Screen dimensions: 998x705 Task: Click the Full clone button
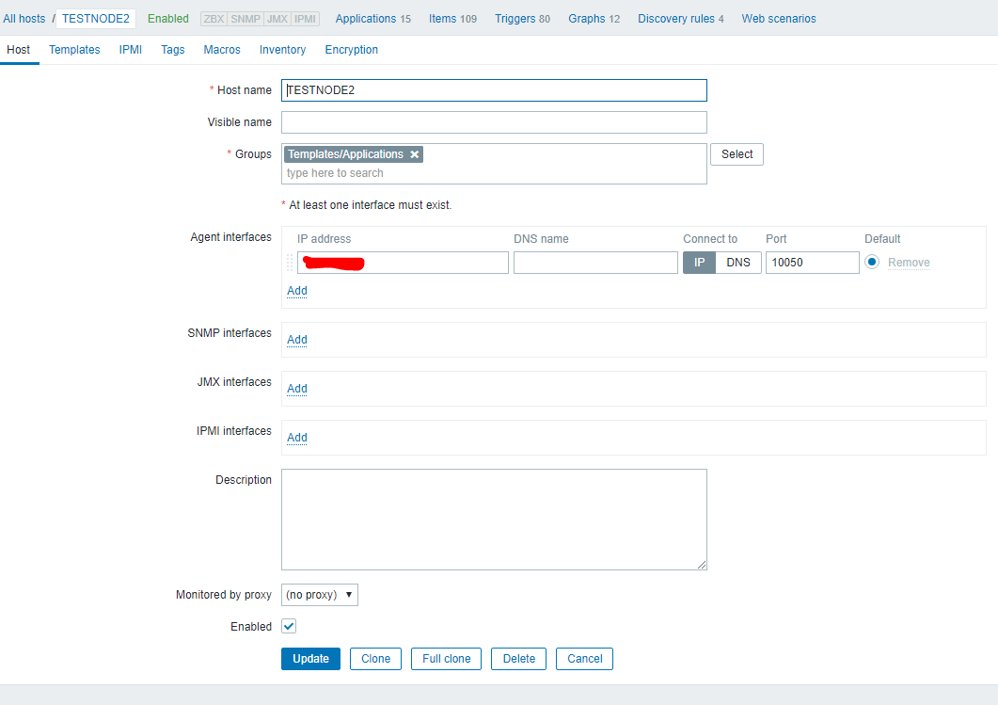point(446,659)
